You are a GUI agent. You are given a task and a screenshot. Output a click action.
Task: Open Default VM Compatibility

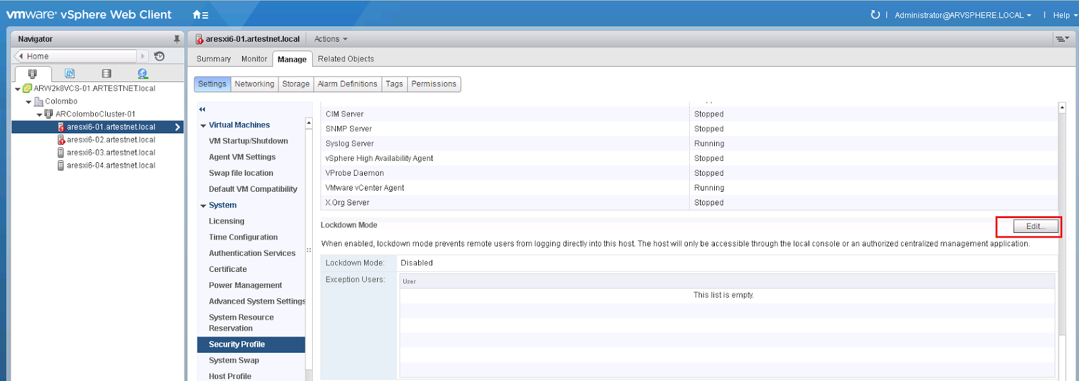pyautogui.click(x=253, y=189)
